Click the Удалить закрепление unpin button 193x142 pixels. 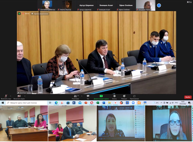(40, 14)
